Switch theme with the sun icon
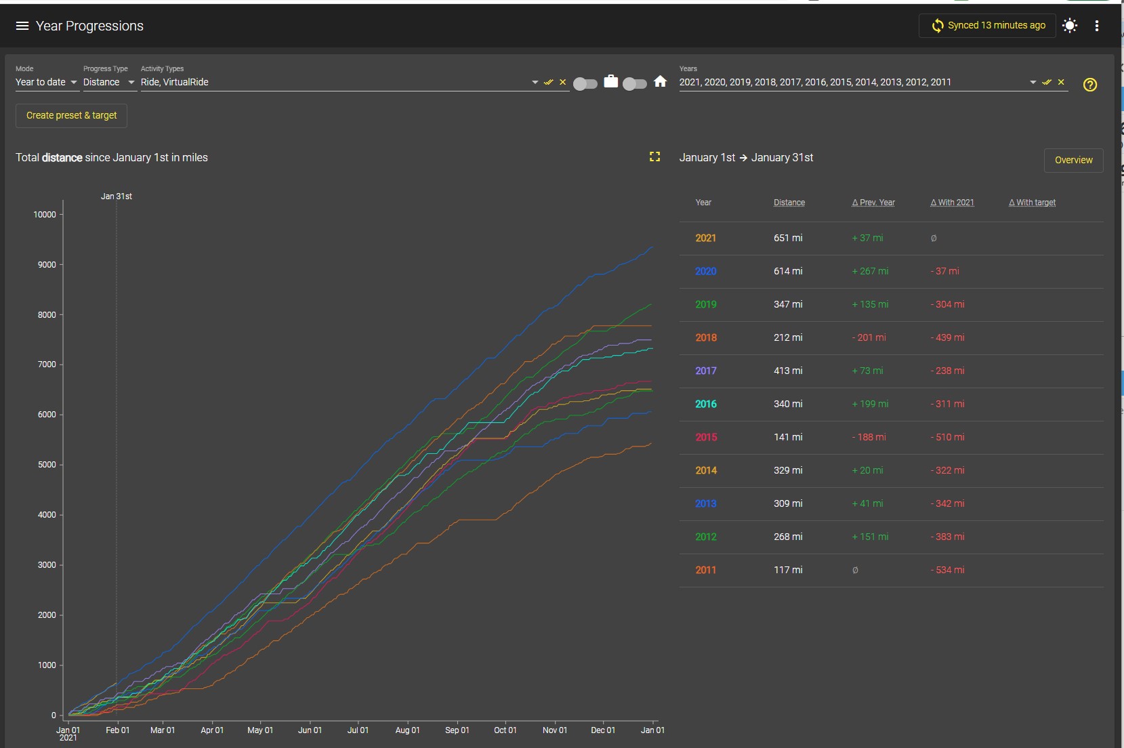The width and height of the screenshot is (1124, 748). point(1070,26)
